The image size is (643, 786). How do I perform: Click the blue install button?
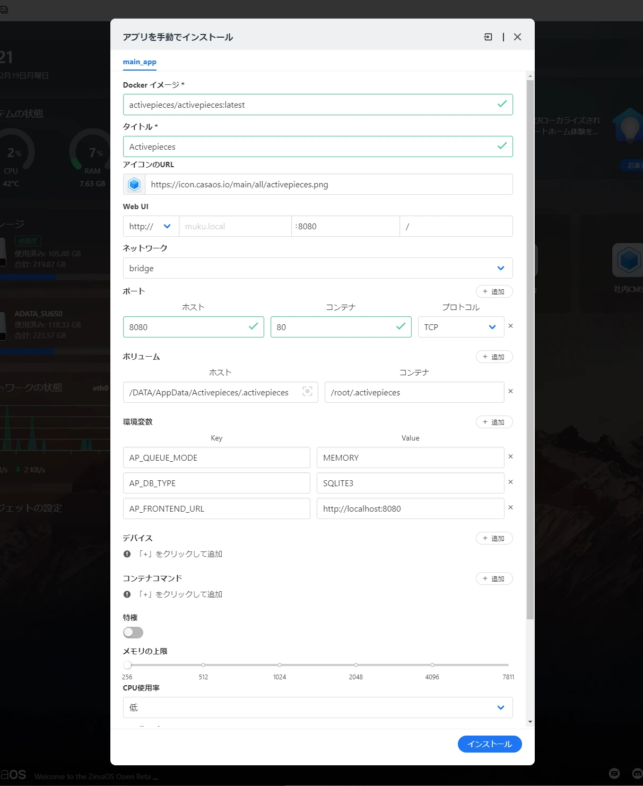(490, 744)
